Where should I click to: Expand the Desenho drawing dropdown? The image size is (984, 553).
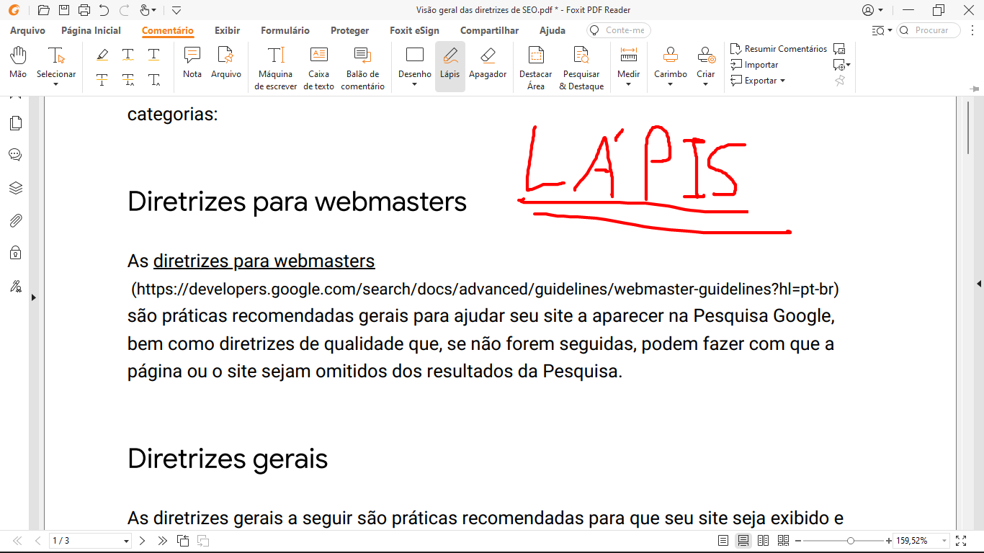(x=414, y=84)
